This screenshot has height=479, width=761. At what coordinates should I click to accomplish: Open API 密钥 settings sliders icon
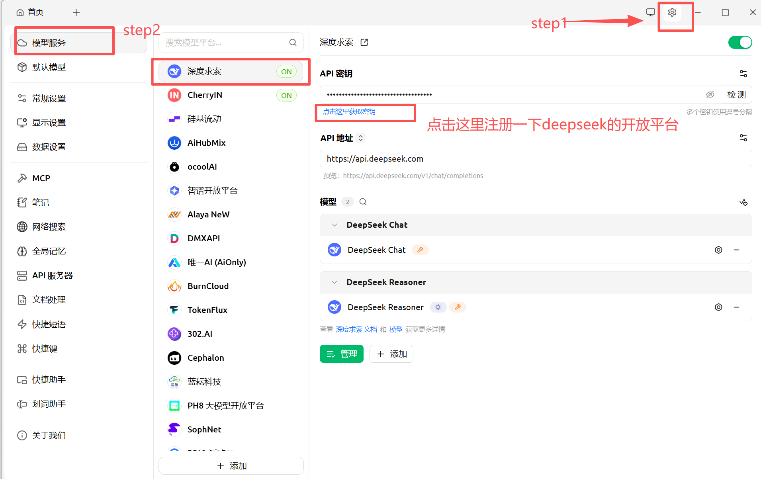(743, 74)
